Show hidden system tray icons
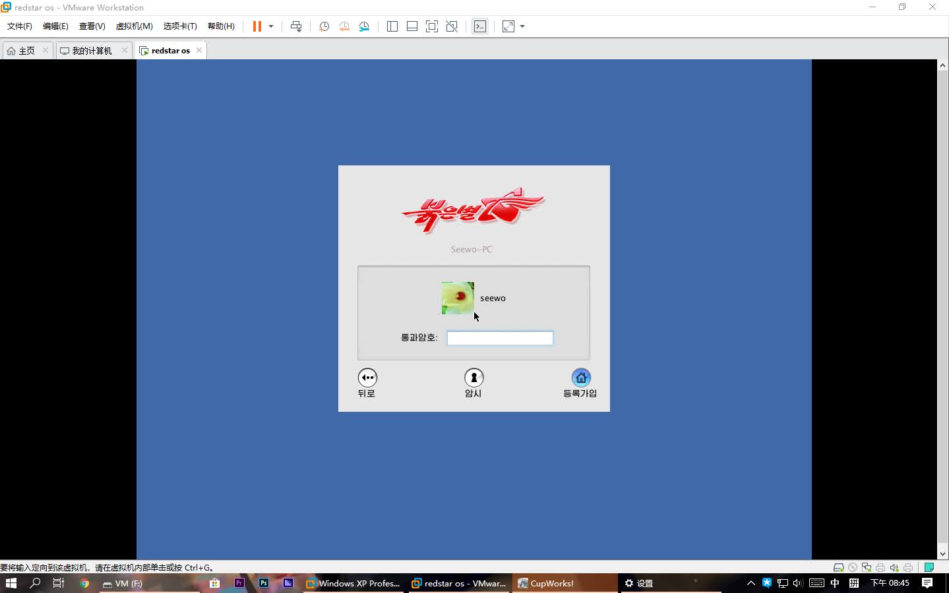The width and height of the screenshot is (949, 593). coord(750,583)
